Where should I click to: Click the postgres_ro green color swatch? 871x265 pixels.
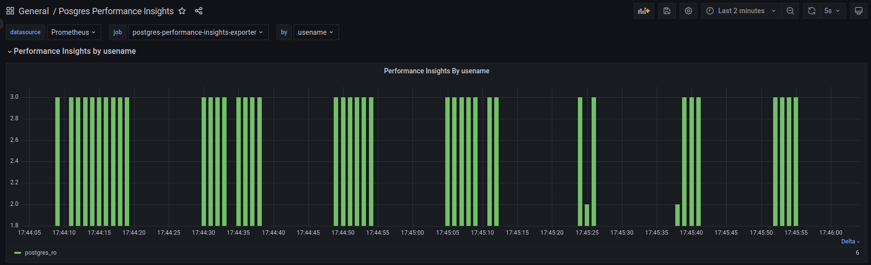coord(18,253)
